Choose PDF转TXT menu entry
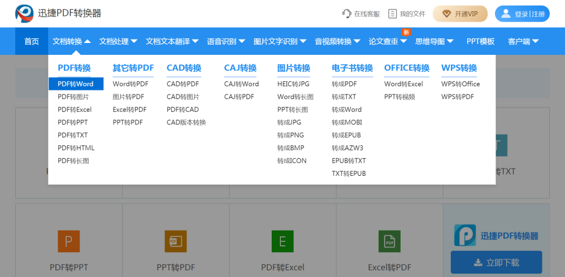 (x=72, y=135)
